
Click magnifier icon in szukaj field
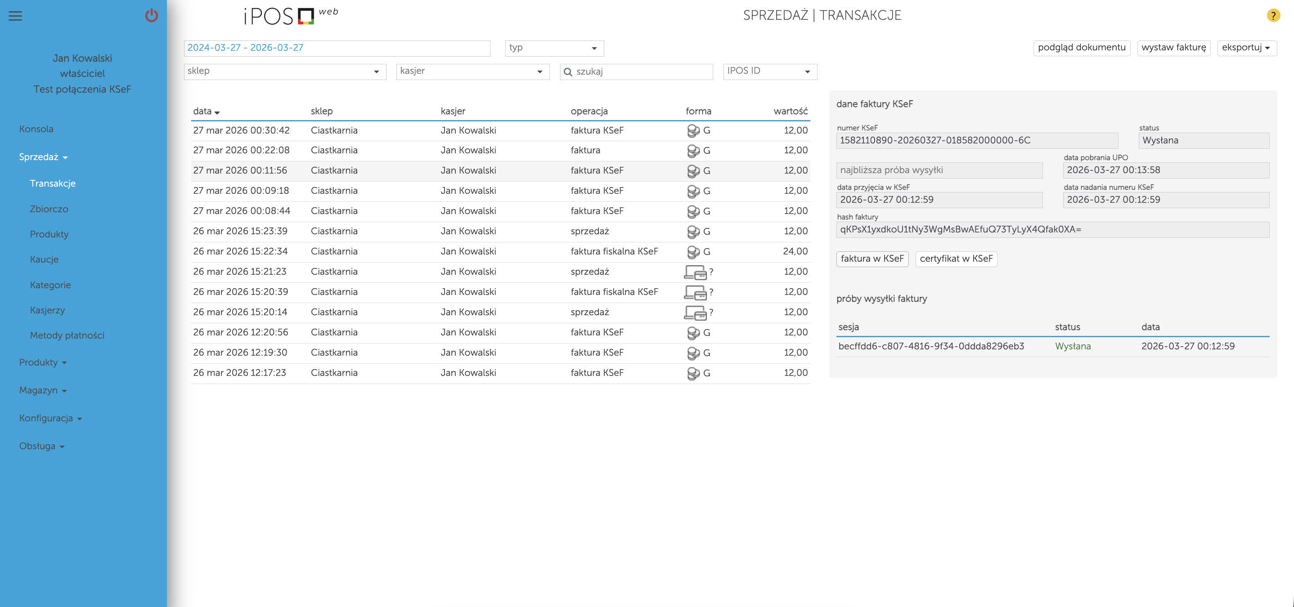pyautogui.click(x=568, y=72)
